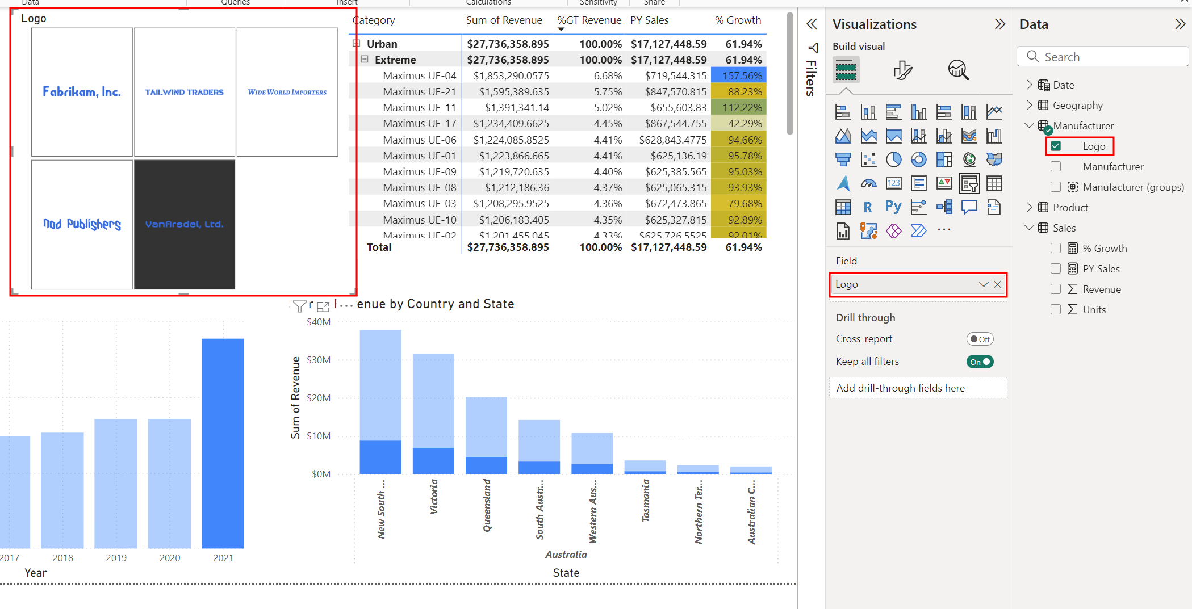Add the ArcGIS Maps visual

pyautogui.click(x=868, y=231)
